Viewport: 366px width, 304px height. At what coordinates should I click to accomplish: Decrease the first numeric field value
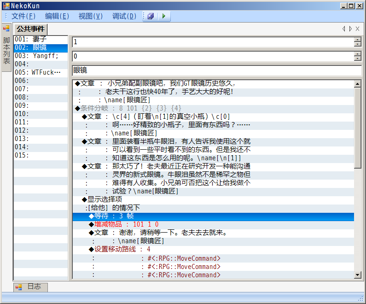pos(357,44)
